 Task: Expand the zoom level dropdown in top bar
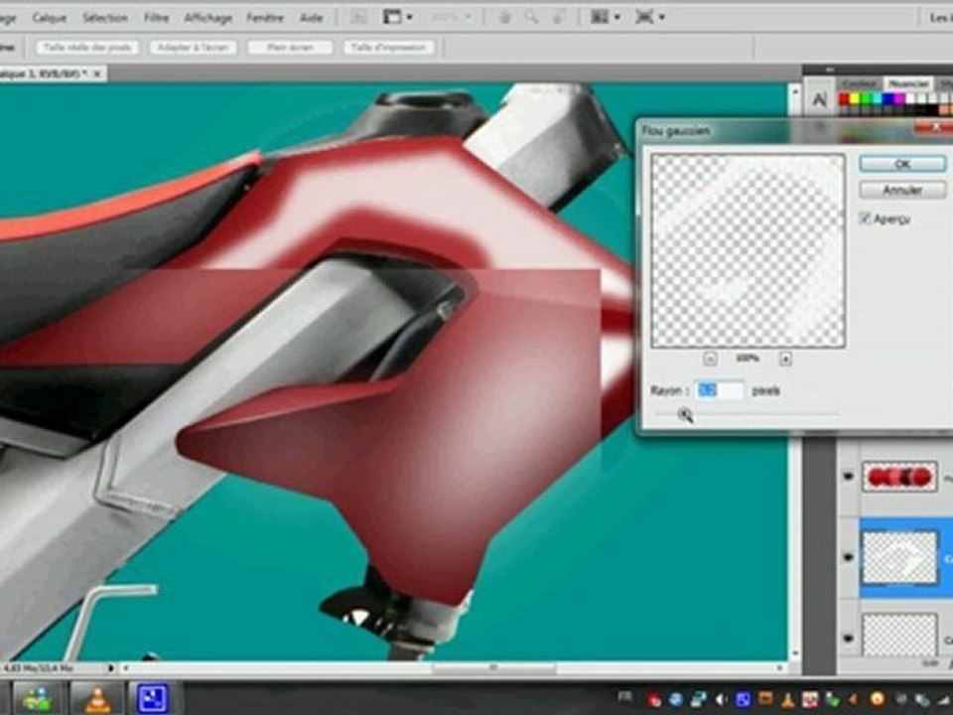coord(451,17)
